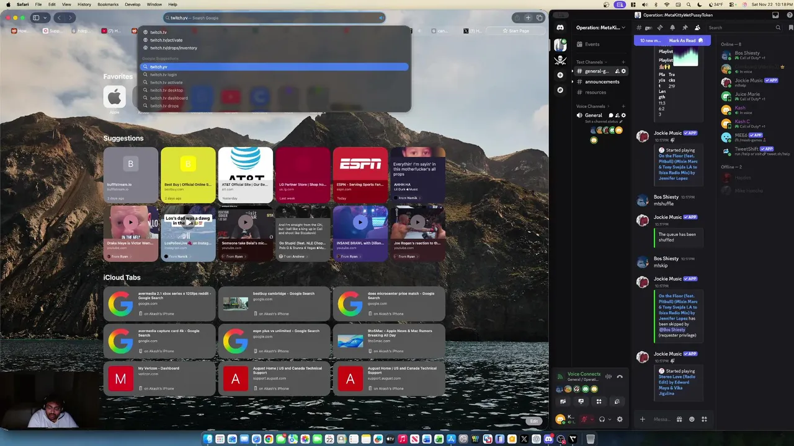Open the File menu
Image resolution: width=794 pixels, height=446 pixels.
coord(38,4)
